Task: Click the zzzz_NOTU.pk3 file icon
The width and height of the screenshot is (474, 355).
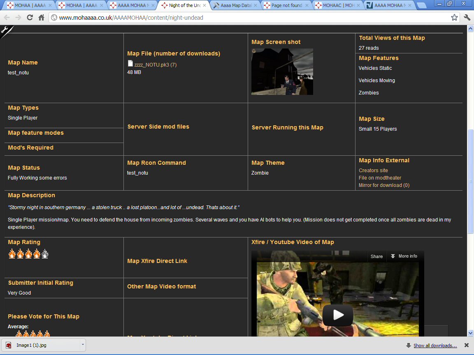Action: (130, 63)
